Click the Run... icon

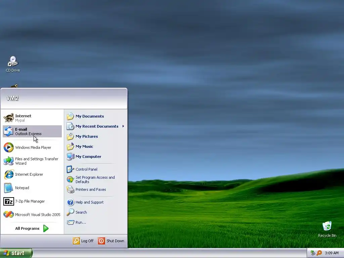(x=71, y=222)
